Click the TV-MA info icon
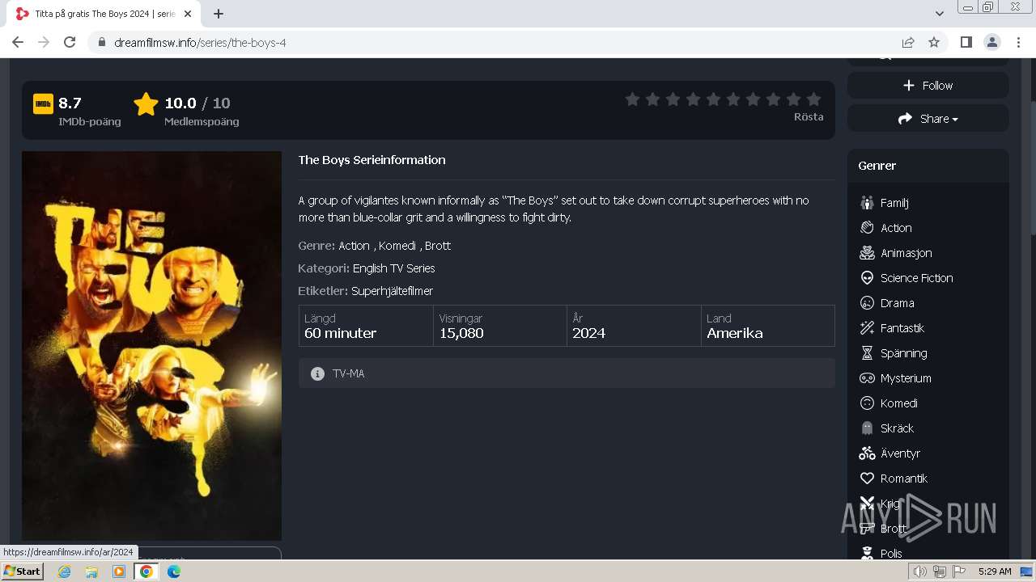Image resolution: width=1036 pixels, height=582 pixels. click(317, 373)
